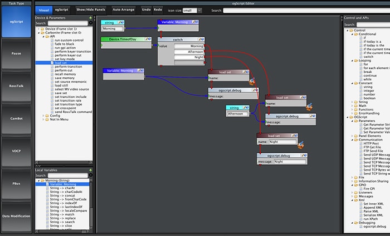Viewport: 390px width, 236px height.
Task: Click the Show/Hide Panels button
Action: 91,9
